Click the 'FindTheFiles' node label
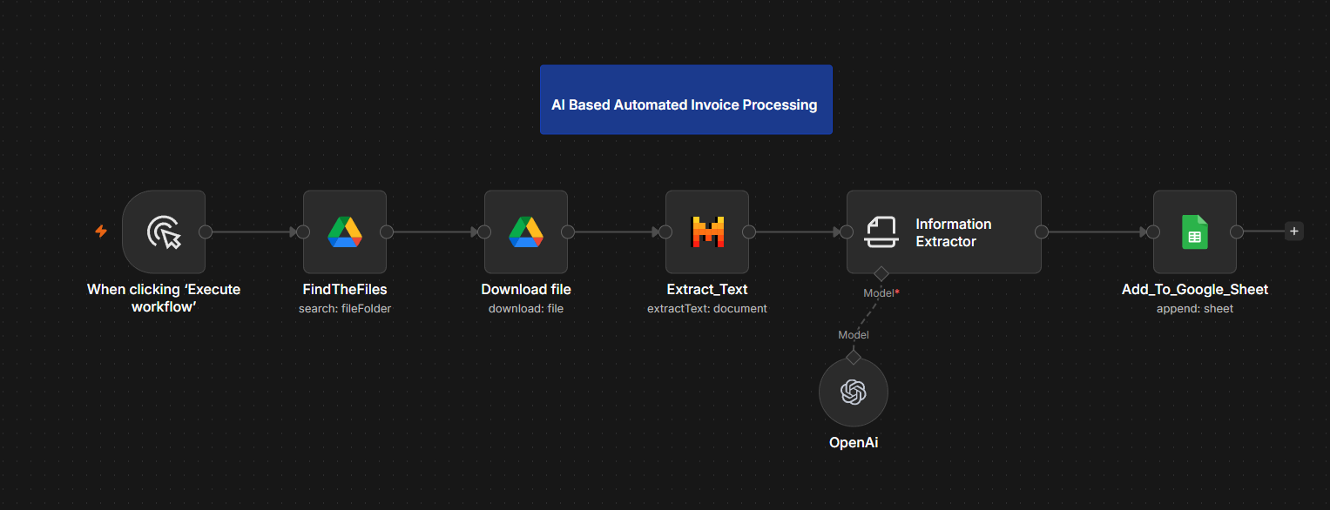This screenshot has height=510, width=1330. click(345, 290)
